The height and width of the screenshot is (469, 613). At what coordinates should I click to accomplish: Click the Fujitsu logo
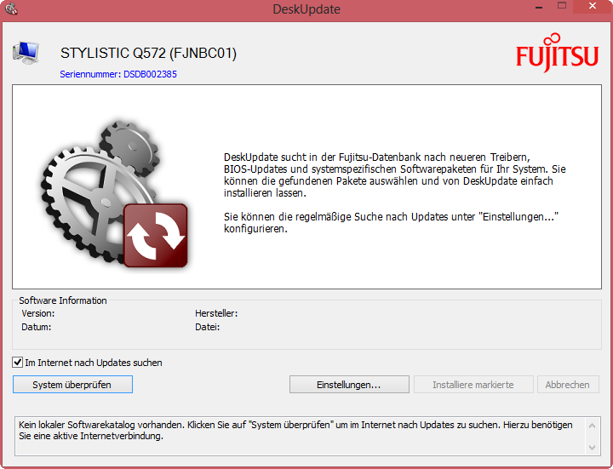(x=557, y=53)
